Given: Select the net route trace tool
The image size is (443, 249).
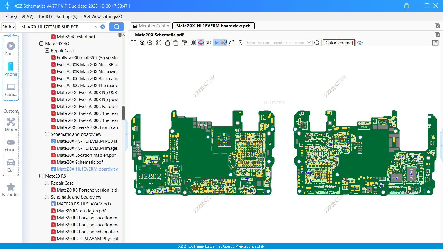Looking at the screenshot, I should click(x=232, y=43).
